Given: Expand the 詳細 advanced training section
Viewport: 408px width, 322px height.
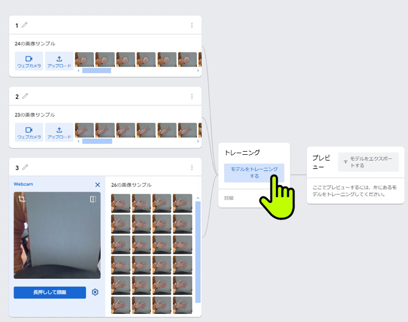Looking at the screenshot, I should (229, 198).
